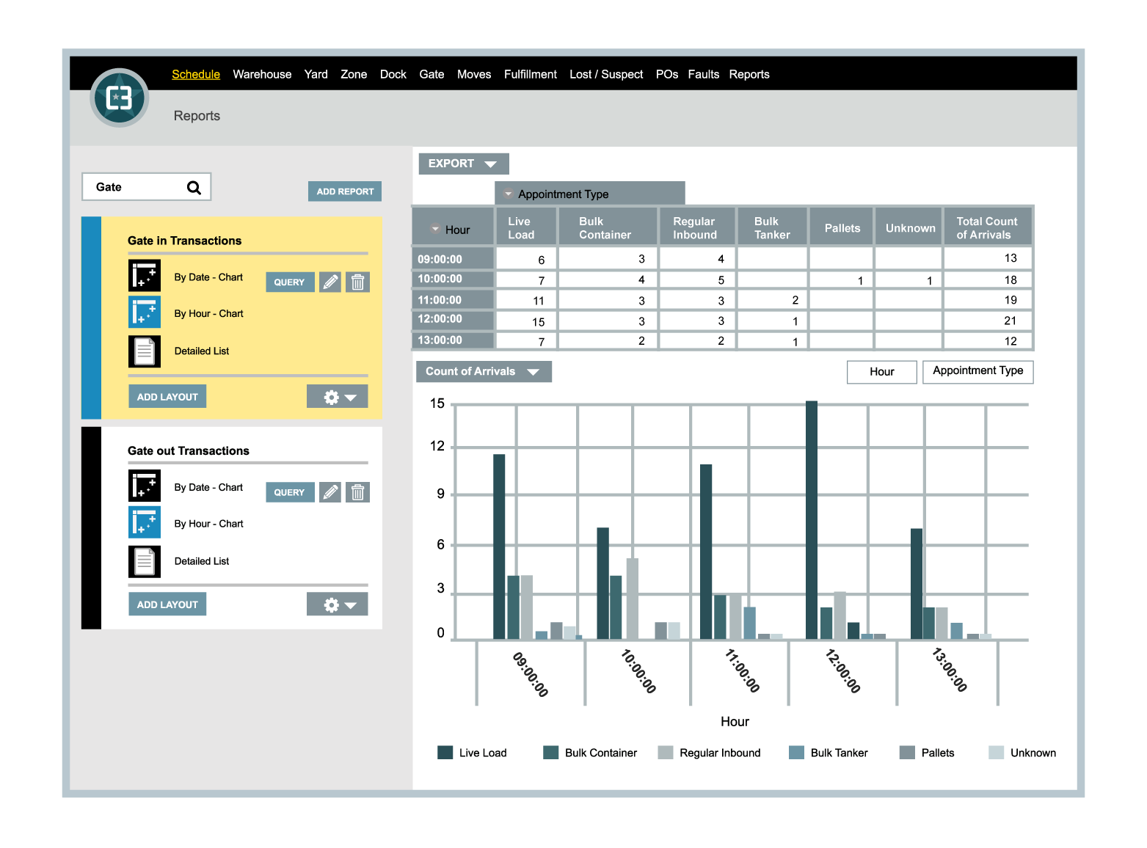Click Live Load legend swatch
This screenshot has width=1147, height=848.
coord(445,753)
